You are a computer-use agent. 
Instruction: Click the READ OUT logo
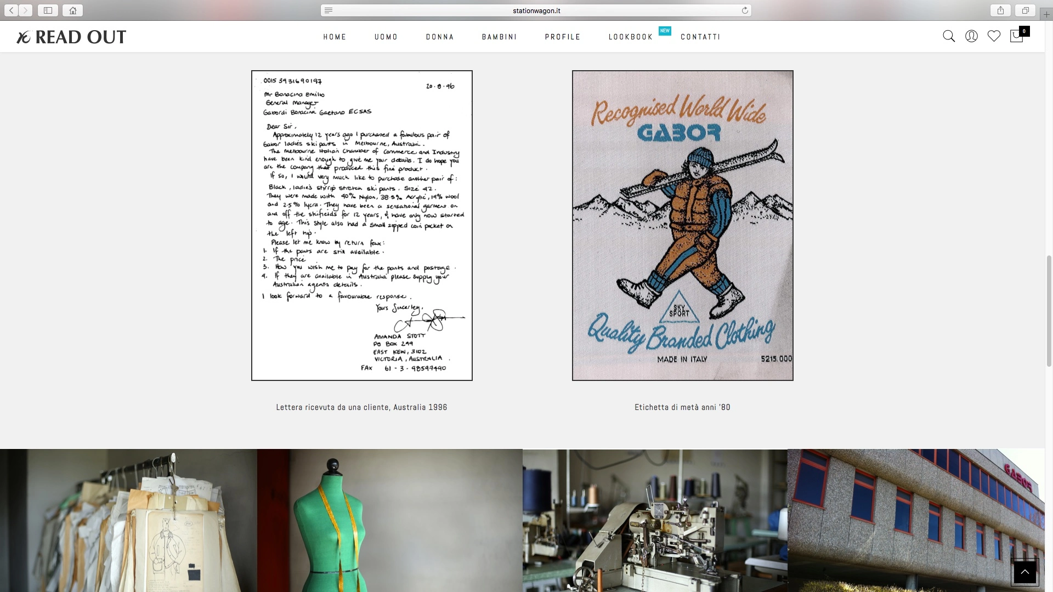pyautogui.click(x=71, y=37)
